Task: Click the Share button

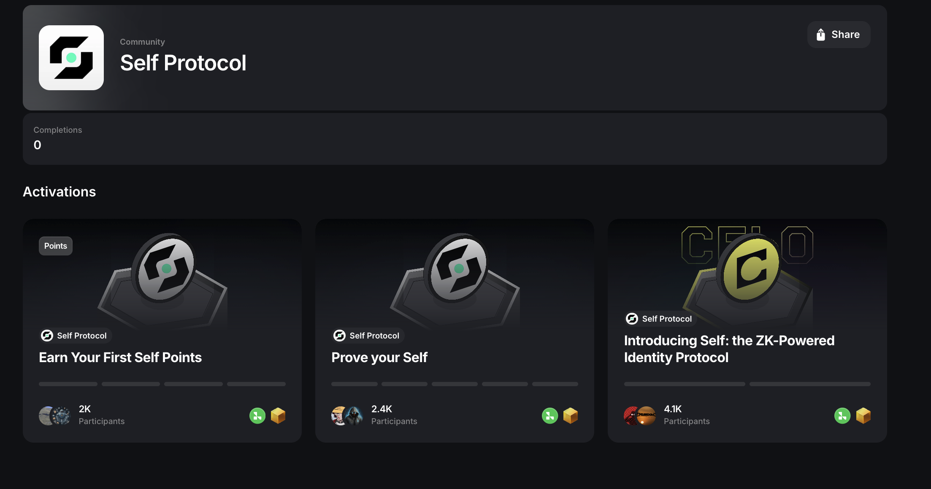Action: pos(839,35)
